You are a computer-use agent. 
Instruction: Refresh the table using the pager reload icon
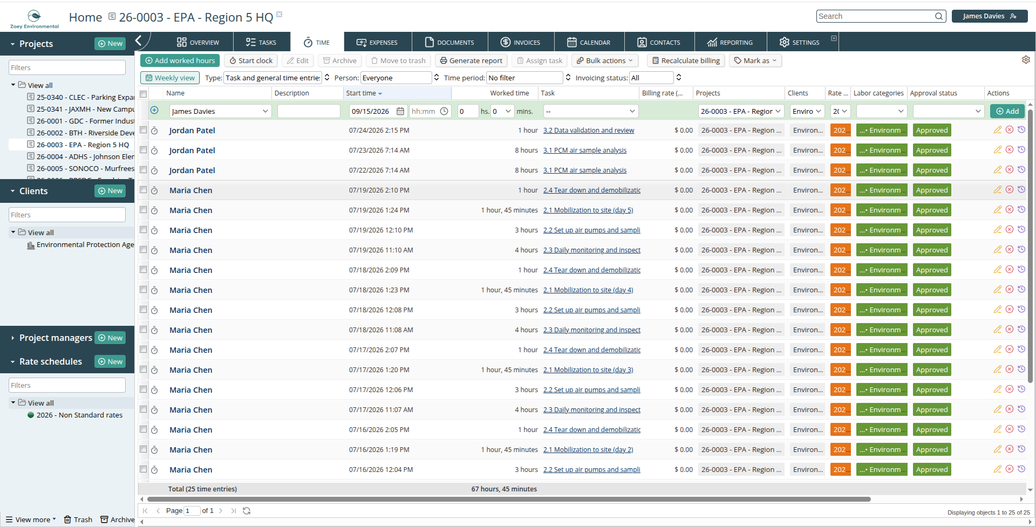coord(247,511)
